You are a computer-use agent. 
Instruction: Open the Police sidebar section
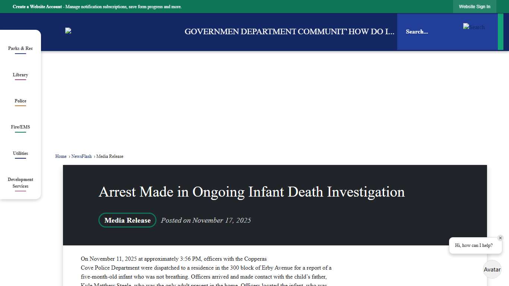[20, 101]
